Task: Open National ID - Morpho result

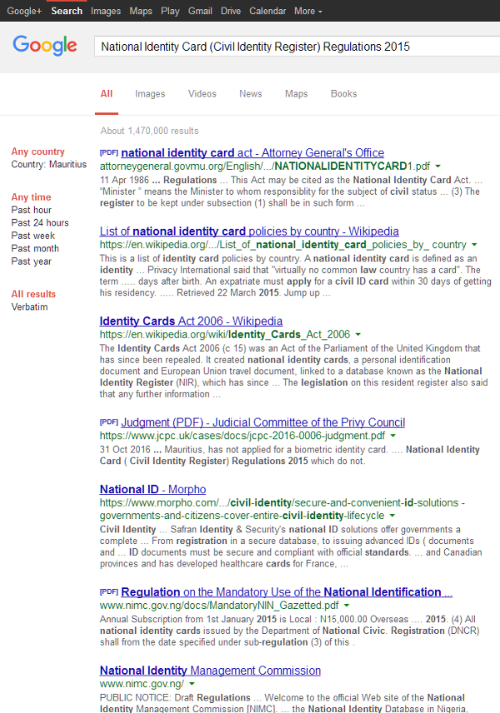Action: point(152,490)
